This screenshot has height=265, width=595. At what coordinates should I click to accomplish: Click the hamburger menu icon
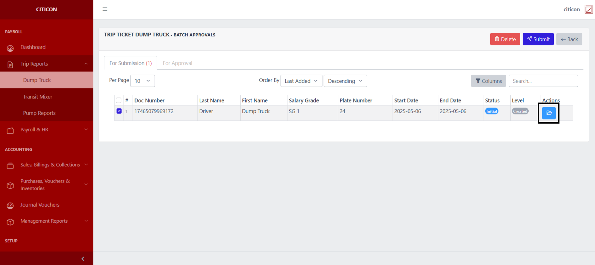pos(105,9)
